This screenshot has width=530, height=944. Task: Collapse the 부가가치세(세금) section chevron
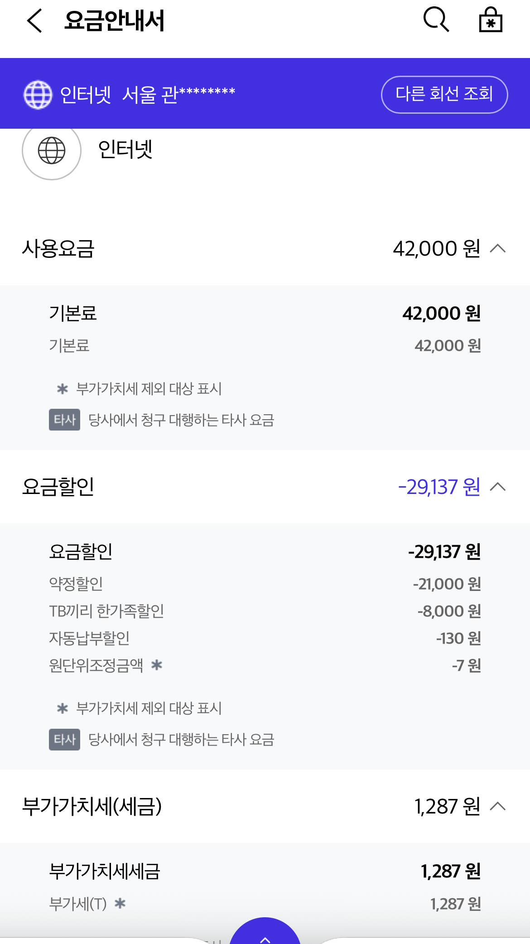(498, 806)
